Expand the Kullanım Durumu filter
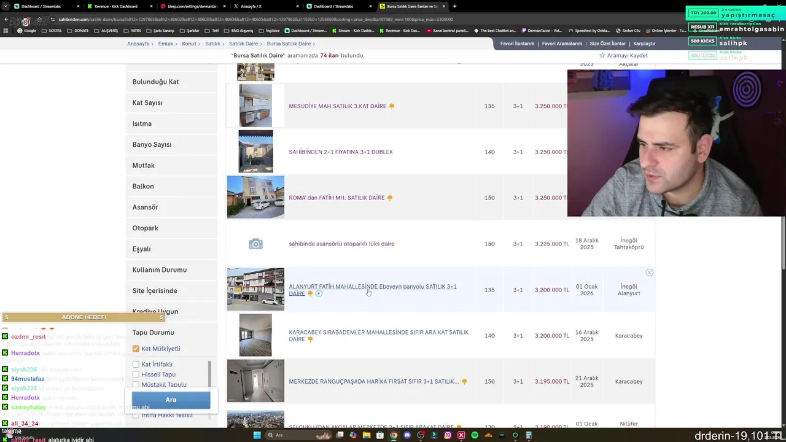Screen dimensions: 786x442 (x=171, y=269)
